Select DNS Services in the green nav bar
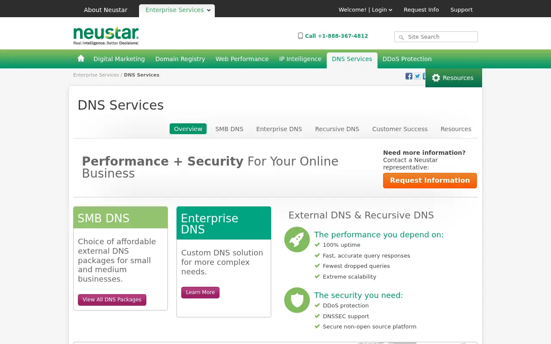 352,59
